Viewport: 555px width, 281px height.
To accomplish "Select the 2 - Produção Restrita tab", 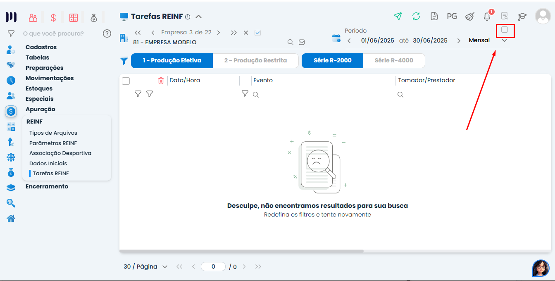I will click(x=255, y=60).
